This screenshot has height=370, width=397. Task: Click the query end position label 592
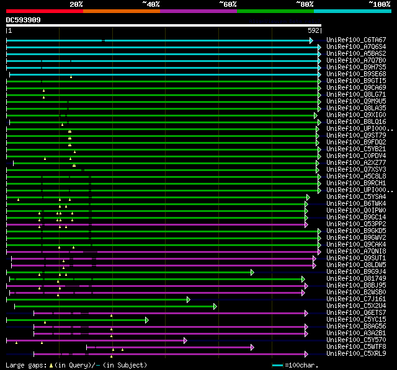[x=313, y=30]
